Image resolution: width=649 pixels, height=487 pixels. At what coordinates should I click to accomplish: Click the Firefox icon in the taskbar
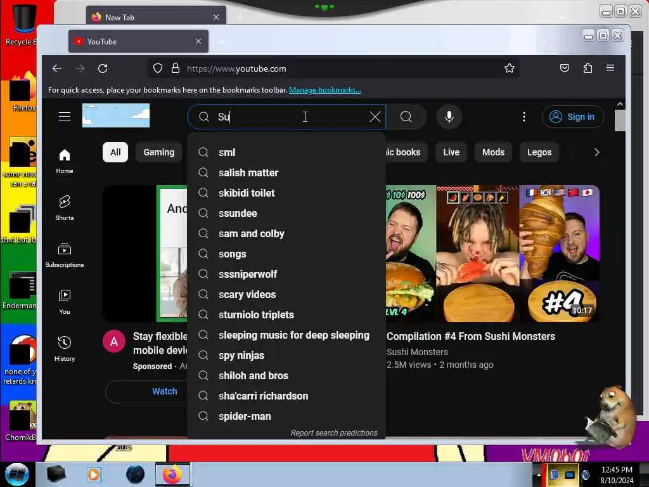172,474
